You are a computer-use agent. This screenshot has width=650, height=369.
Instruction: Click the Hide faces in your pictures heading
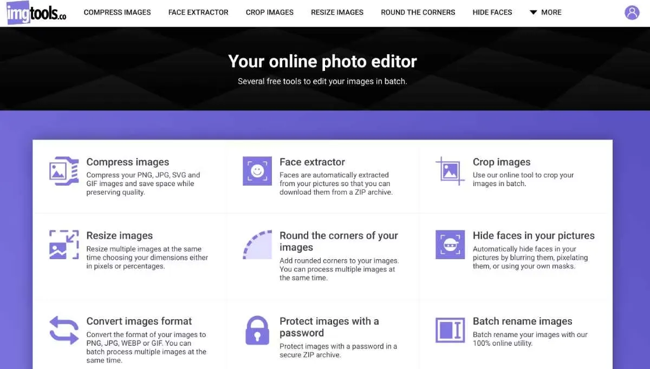(534, 236)
